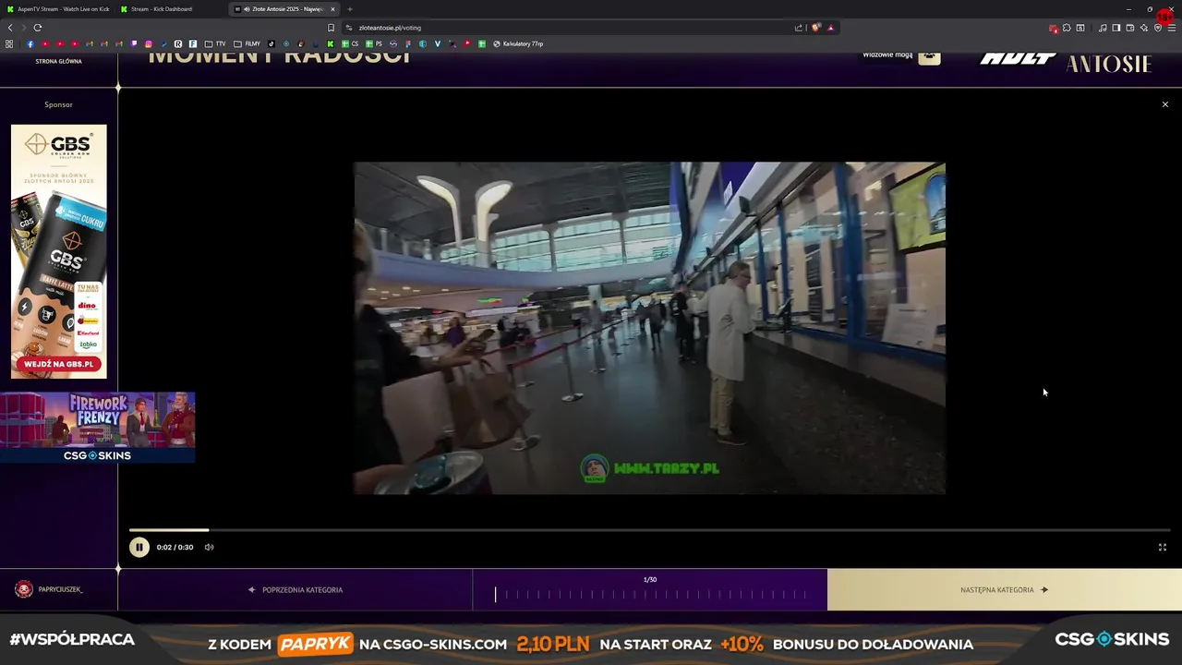The image size is (1182, 665).
Task: Reload the current page
Action: pyautogui.click(x=38, y=28)
